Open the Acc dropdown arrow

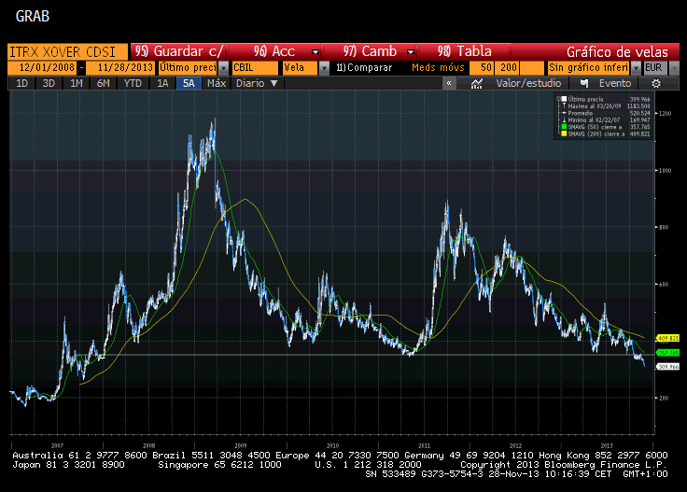click(x=315, y=51)
